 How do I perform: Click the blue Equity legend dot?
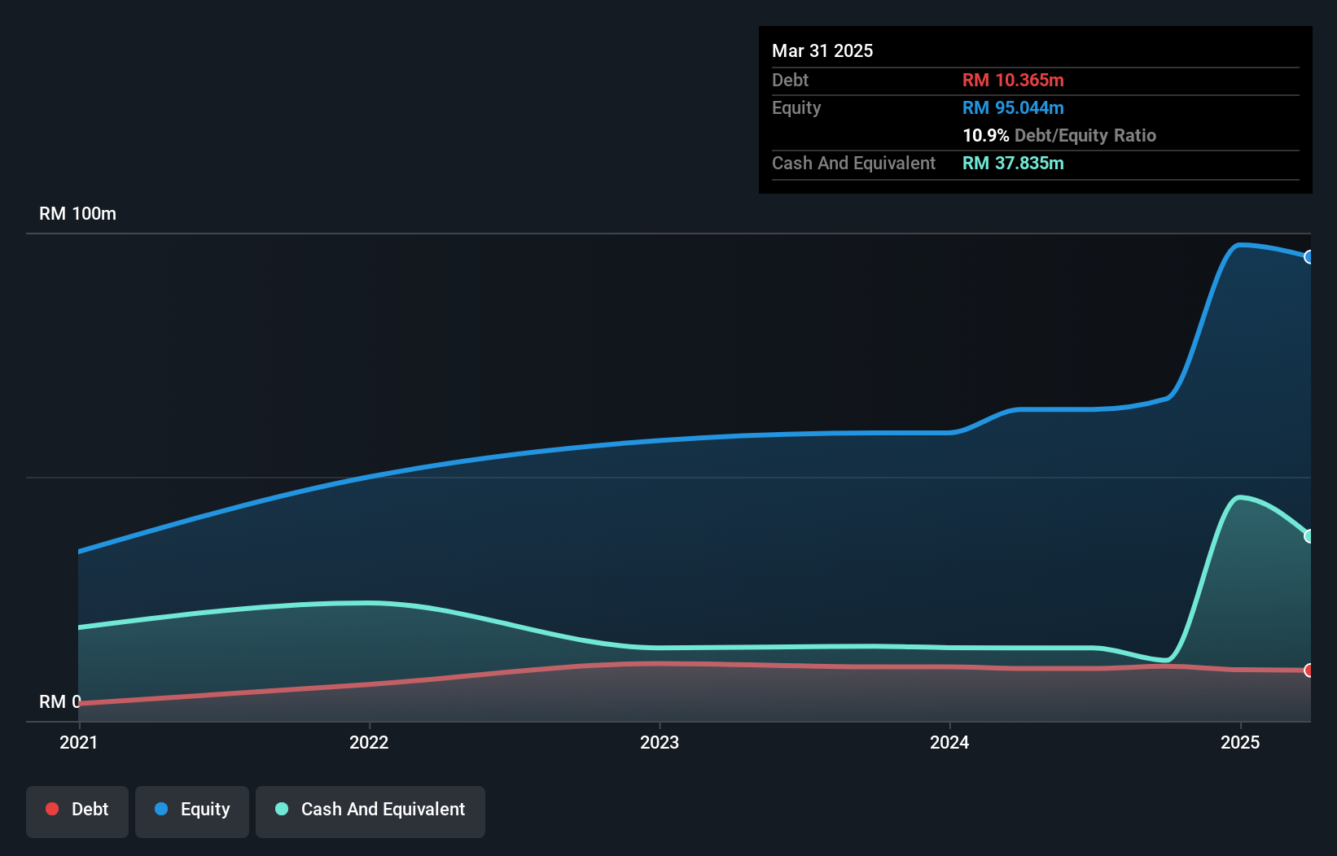tap(160, 809)
